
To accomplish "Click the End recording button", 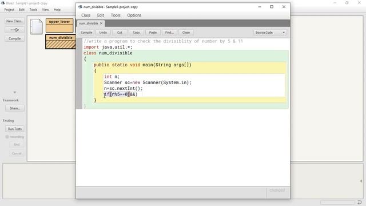I will tap(17, 145).
